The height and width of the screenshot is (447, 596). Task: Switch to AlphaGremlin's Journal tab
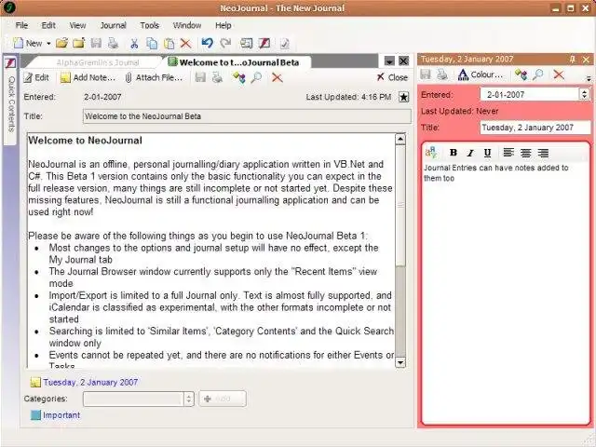coord(98,62)
